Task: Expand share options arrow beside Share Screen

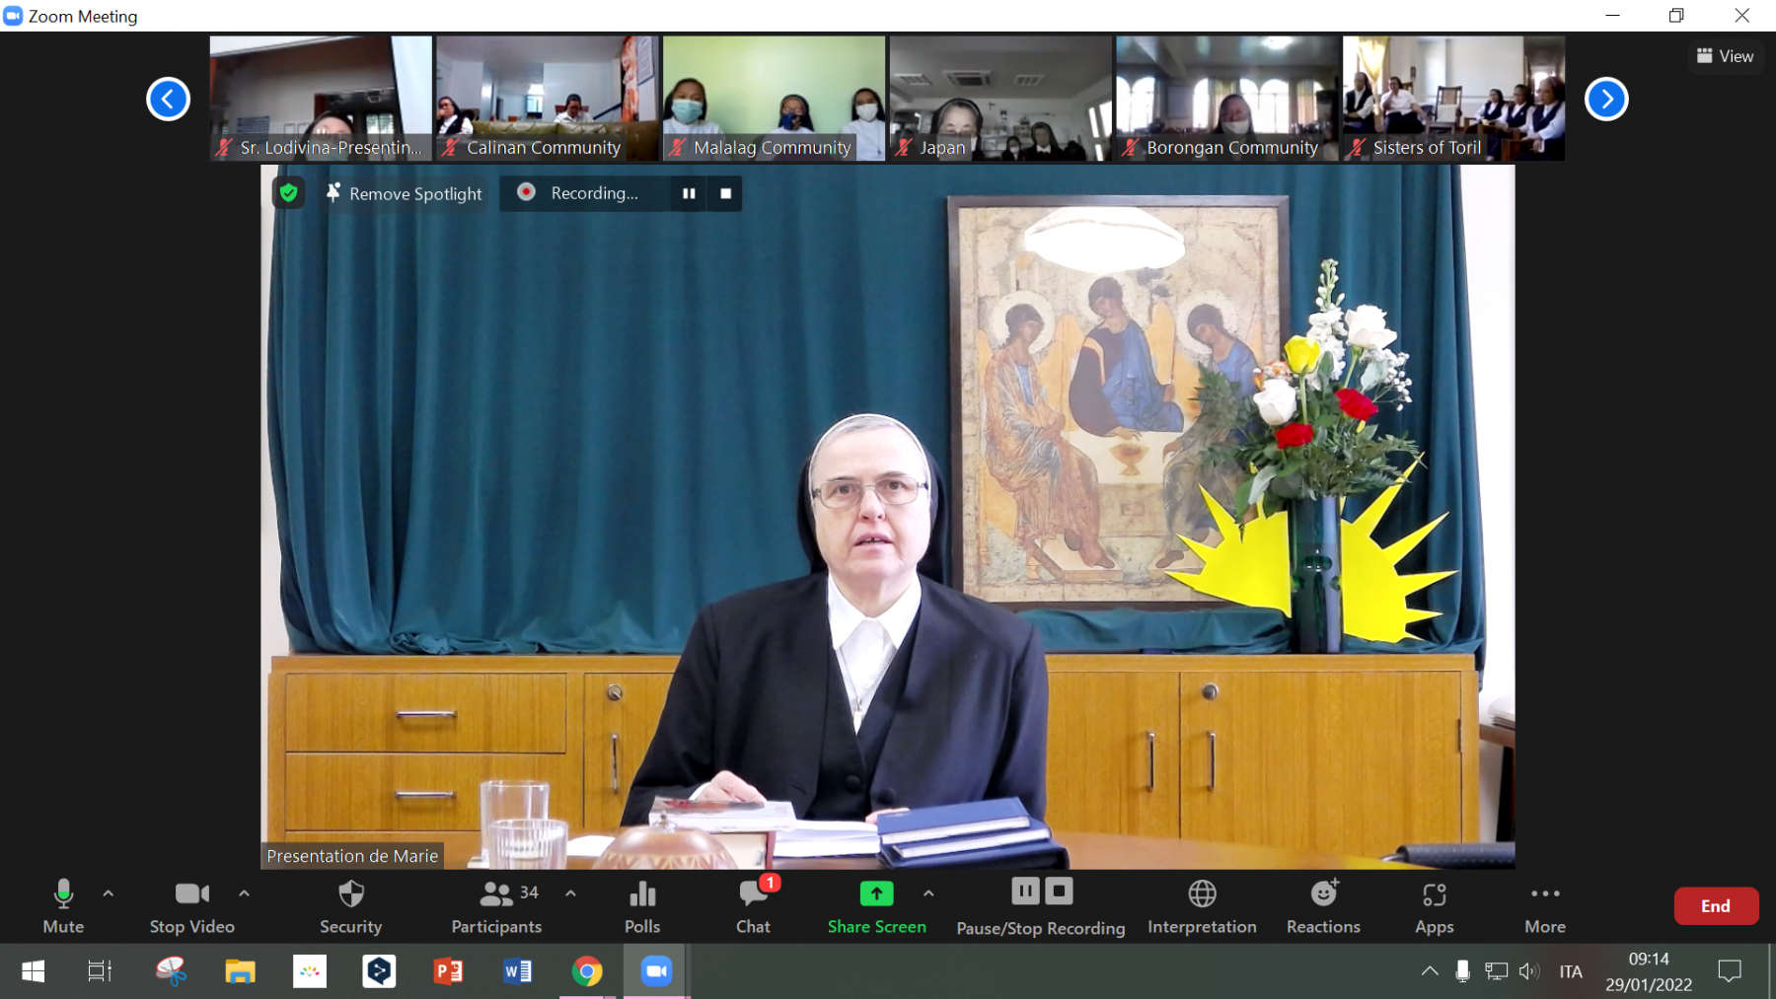Action: pos(928,893)
